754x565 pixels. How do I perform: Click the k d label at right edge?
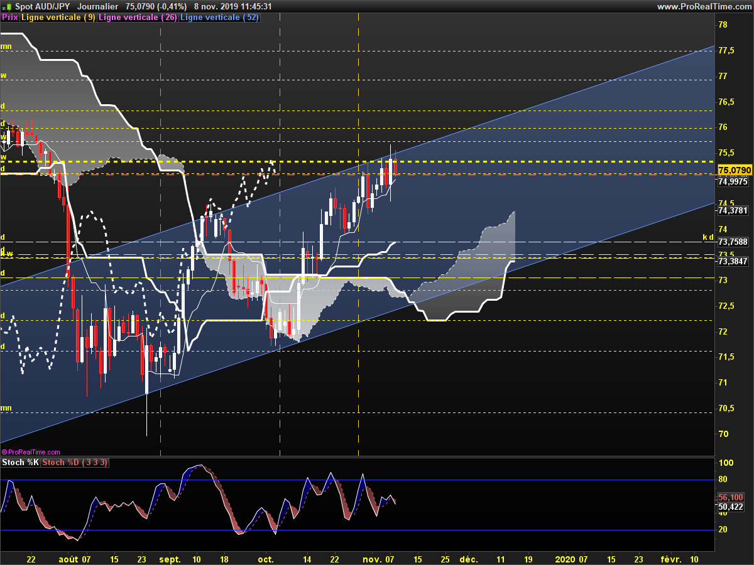coord(708,237)
